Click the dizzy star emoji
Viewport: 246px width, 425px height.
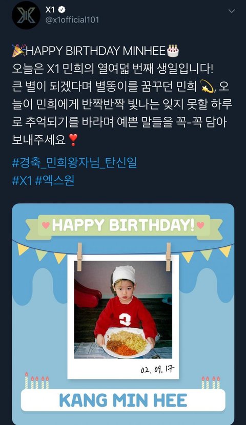[208, 87]
